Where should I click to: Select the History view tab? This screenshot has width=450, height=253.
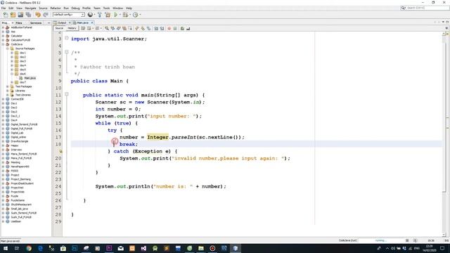tap(72, 28)
